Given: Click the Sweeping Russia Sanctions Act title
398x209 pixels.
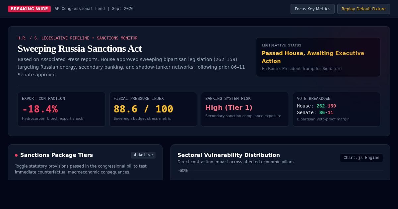Looking at the screenshot, I should tap(80, 48).
